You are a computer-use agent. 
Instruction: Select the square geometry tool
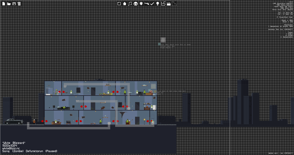pos(119,4)
